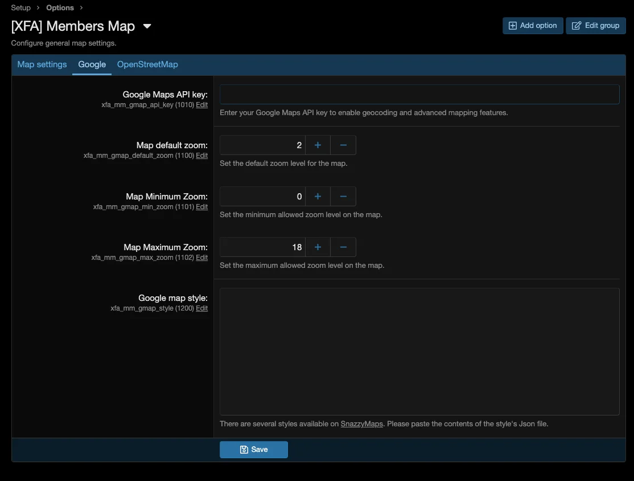Click the "Map default zoom:" label

pyautogui.click(x=172, y=145)
